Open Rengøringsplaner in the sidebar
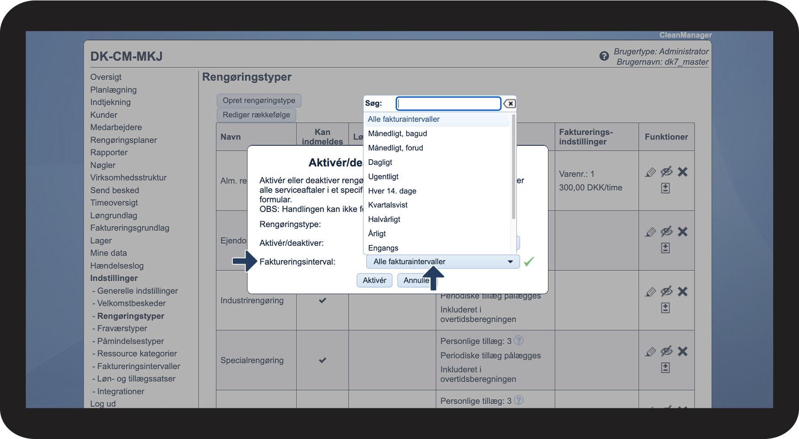 (x=123, y=140)
